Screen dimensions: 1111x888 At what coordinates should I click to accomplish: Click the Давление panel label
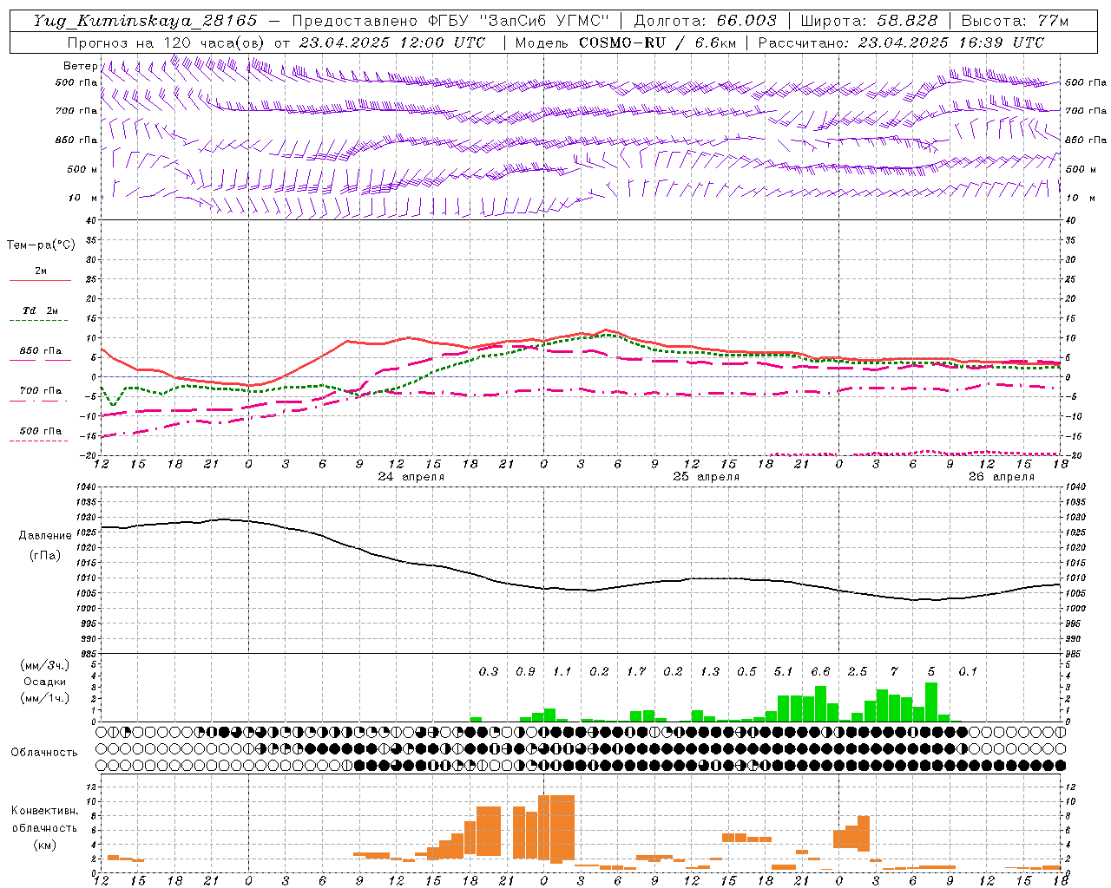point(45,536)
